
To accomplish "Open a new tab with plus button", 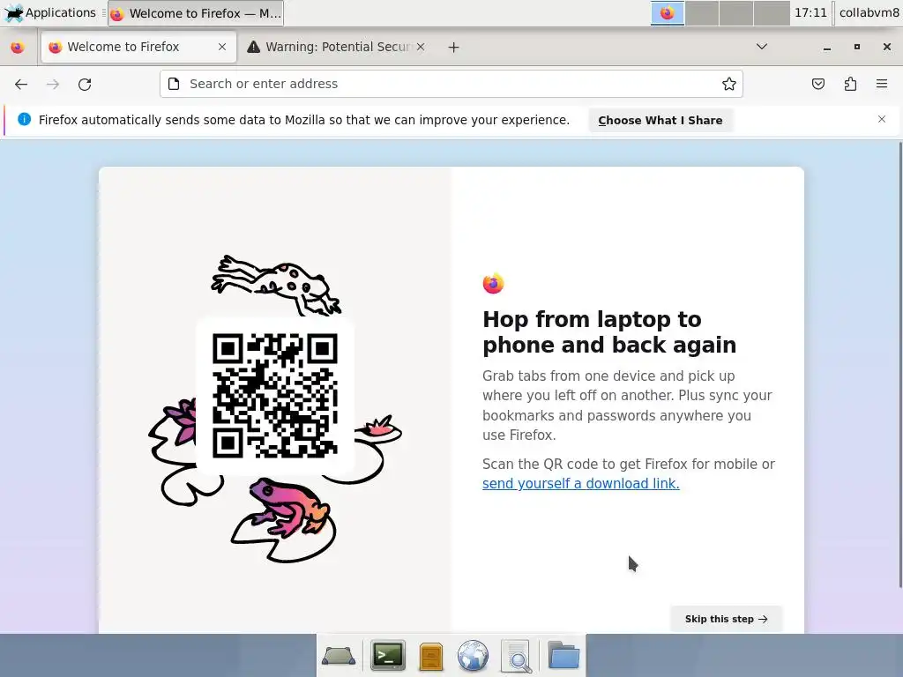I will tap(454, 48).
